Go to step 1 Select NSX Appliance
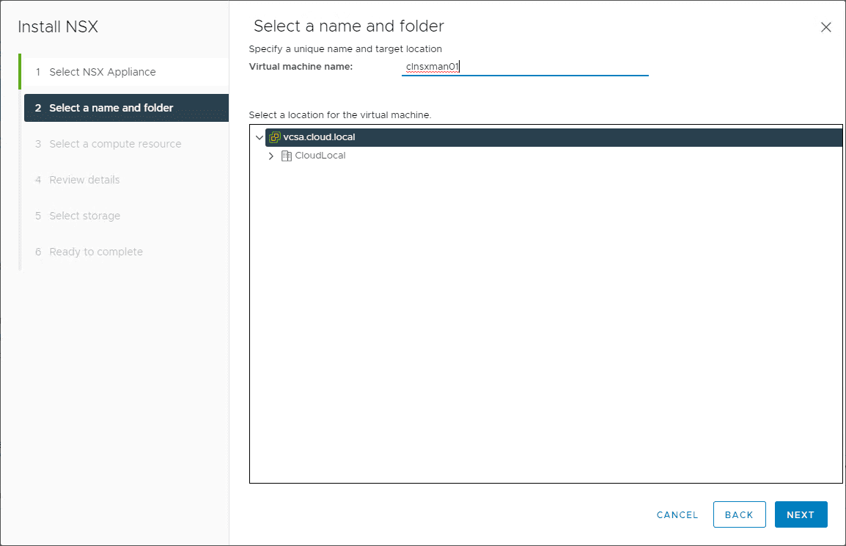Screen dimensions: 846x546 point(103,71)
